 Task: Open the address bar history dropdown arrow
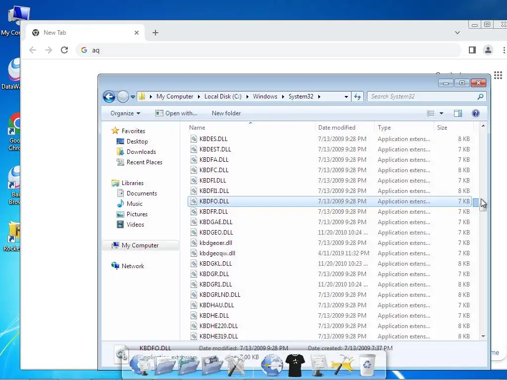tap(346, 96)
